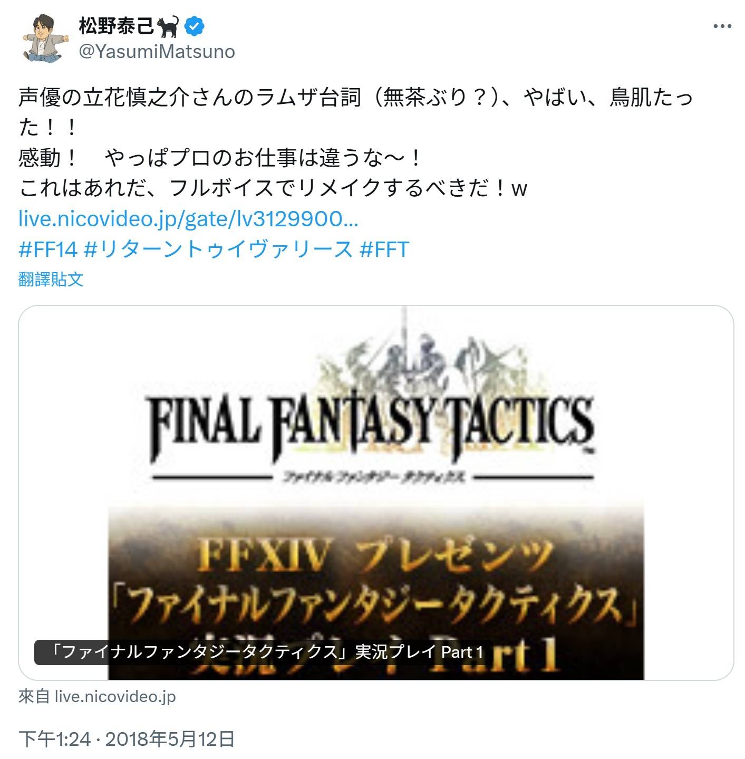The width and height of the screenshot is (745, 759).
Task: Click the フルボイスでリメイク tweet line
Action: [x=273, y=188]
